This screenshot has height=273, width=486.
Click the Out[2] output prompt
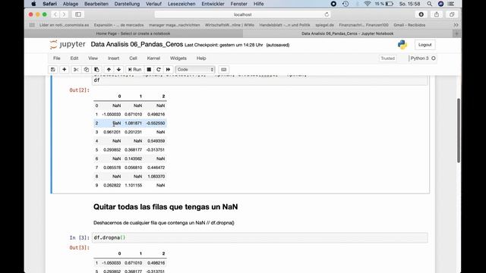pyautogui.click(x=79, y=90)
